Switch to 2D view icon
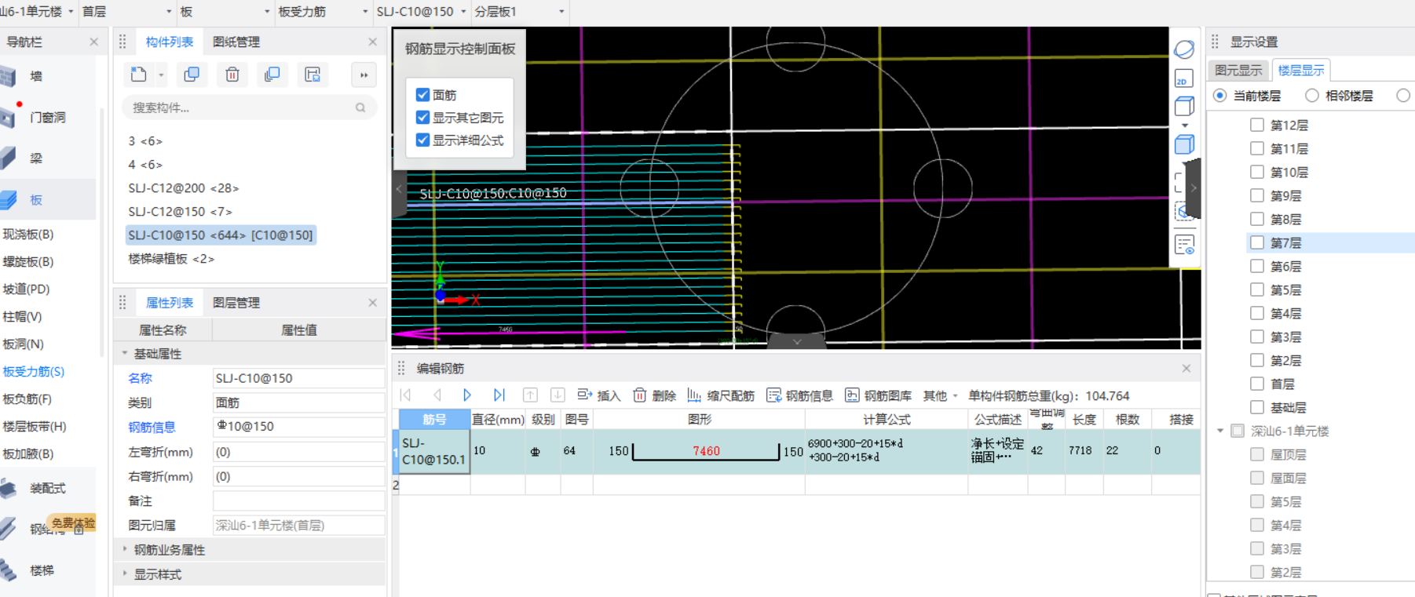Screen dimensions: 1415x597 [x=1183, y=78]
